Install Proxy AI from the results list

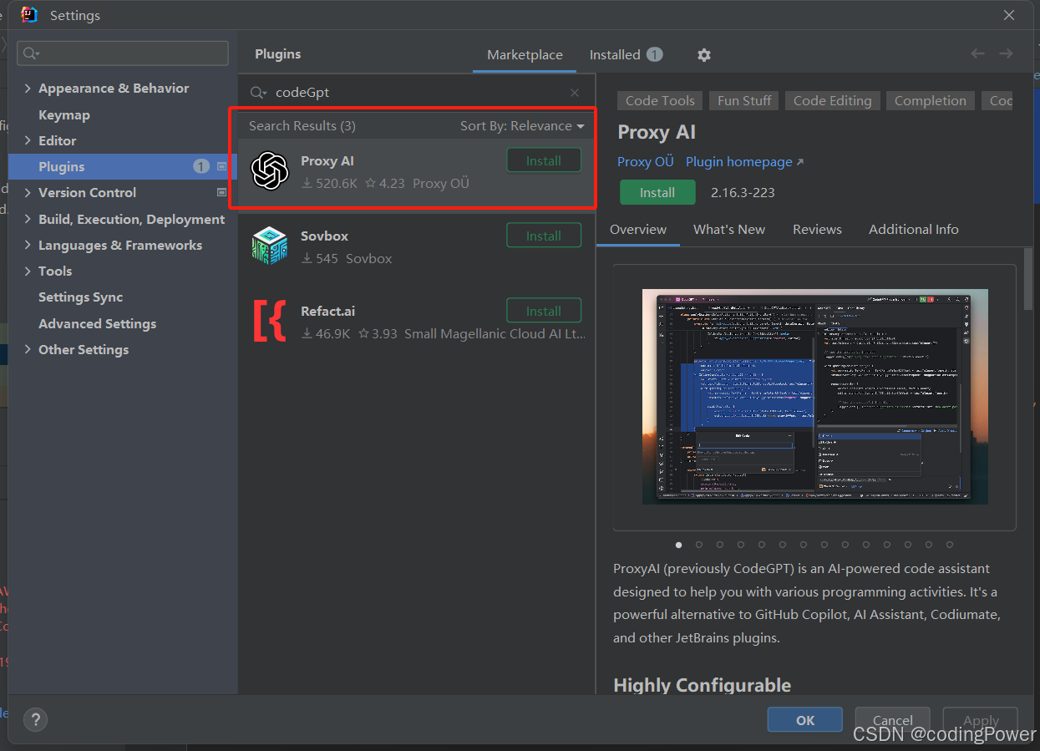[544, 160]
